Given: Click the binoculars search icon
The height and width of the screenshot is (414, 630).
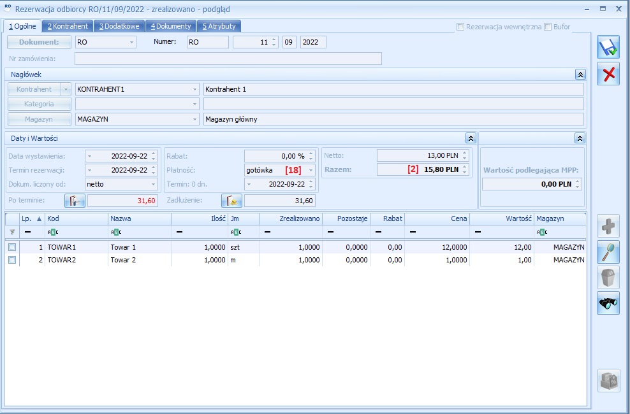Looking at the screenshot, I should coord(608,304).
